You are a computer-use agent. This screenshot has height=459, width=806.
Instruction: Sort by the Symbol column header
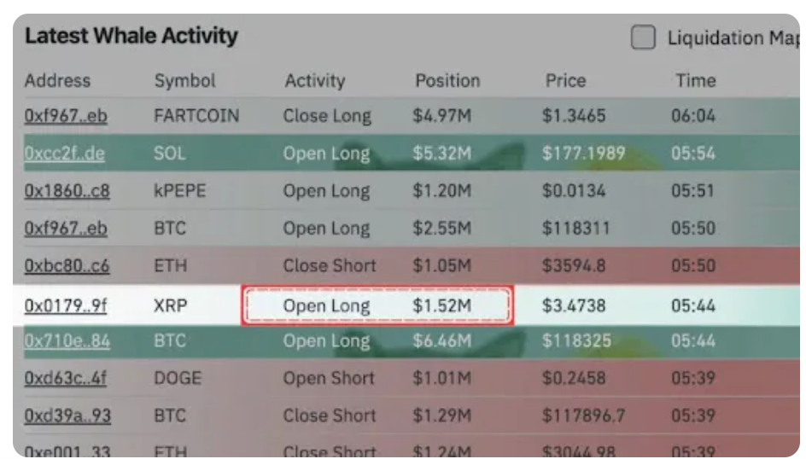point(185,81)
